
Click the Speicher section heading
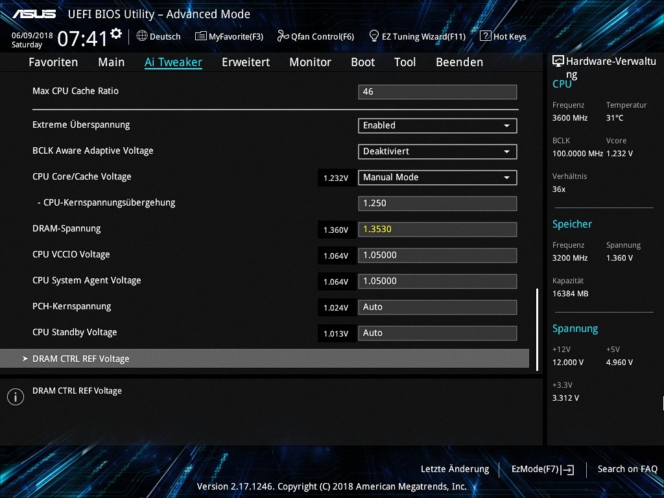point(572,224)
